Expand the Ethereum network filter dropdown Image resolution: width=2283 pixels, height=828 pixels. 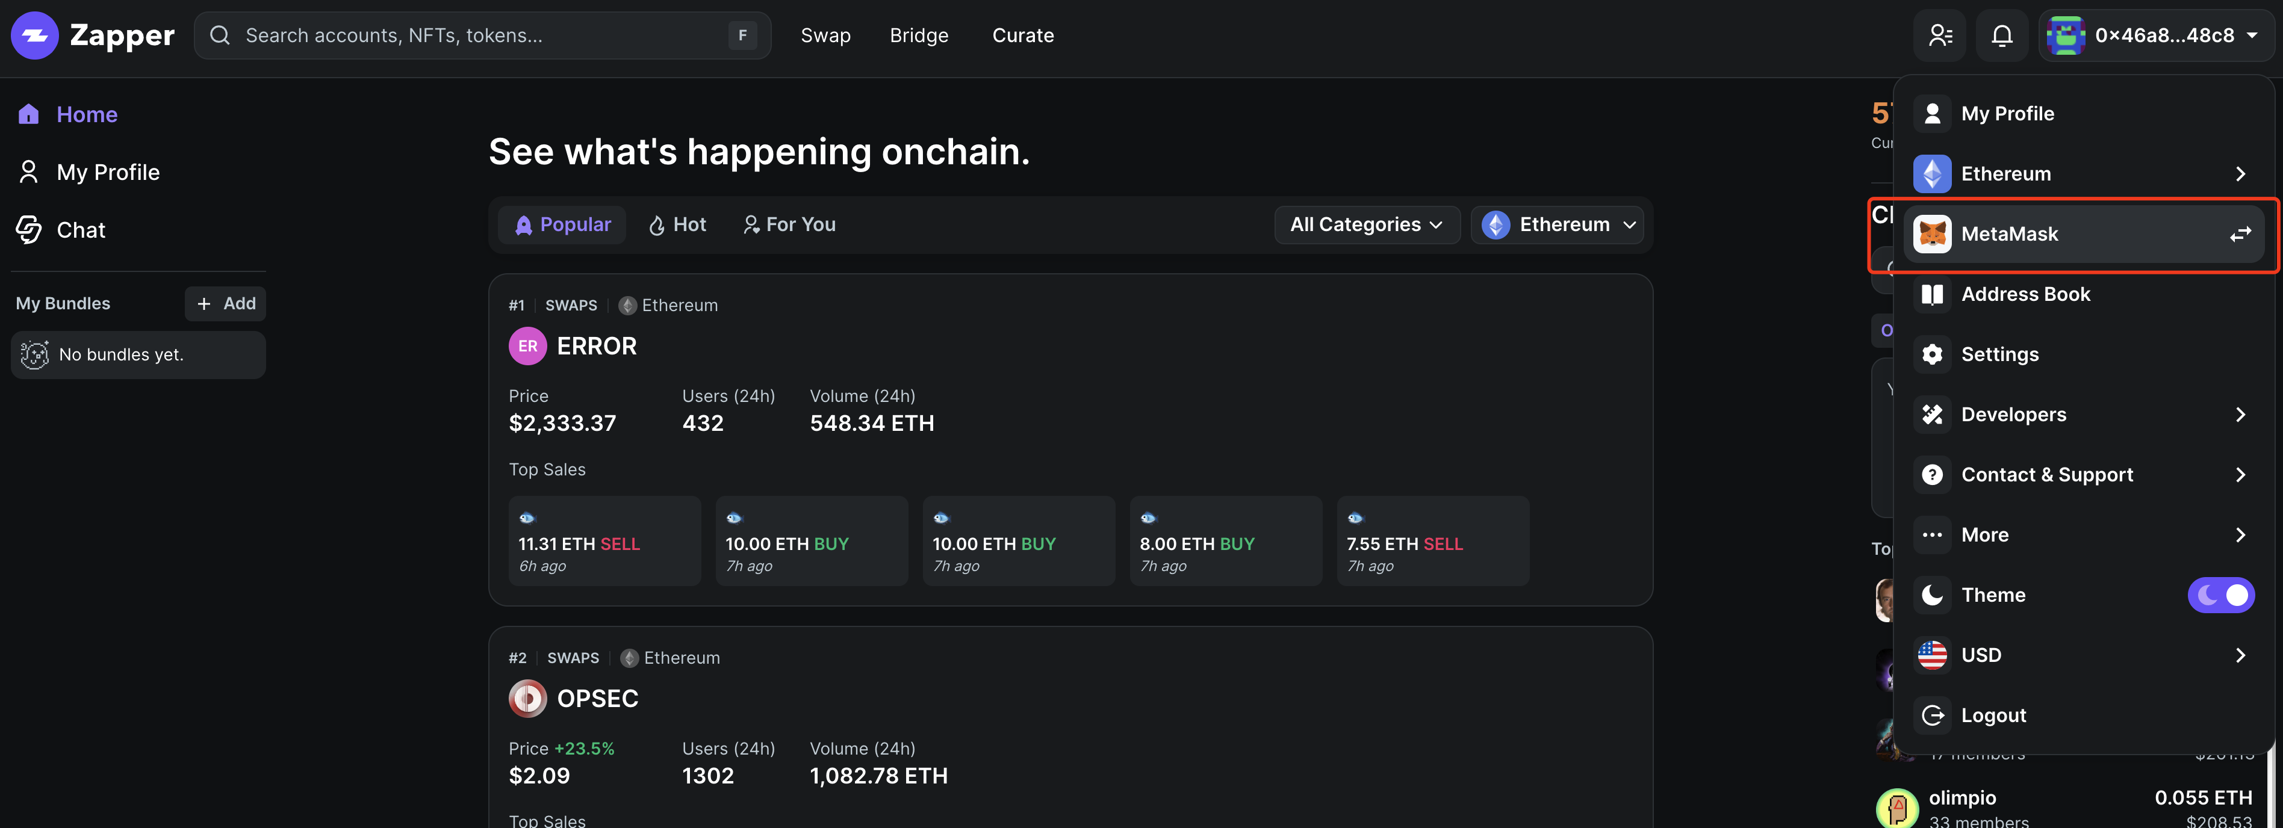click(x=1557, y=225)
